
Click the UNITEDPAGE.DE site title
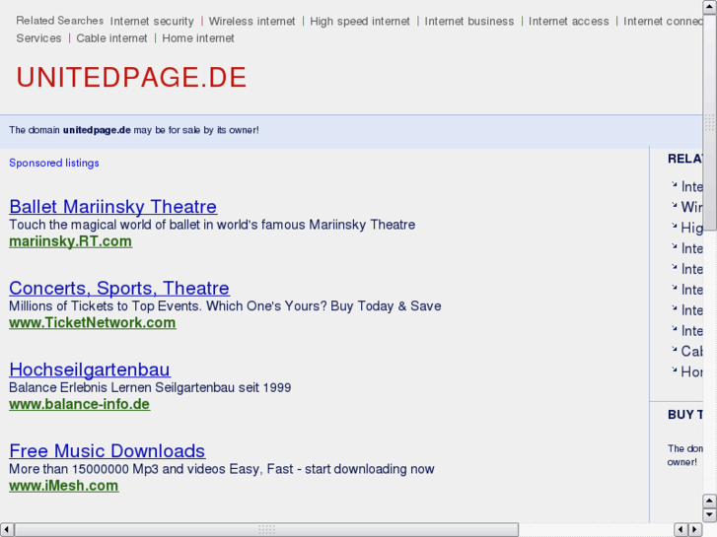[x=132, y=77]
